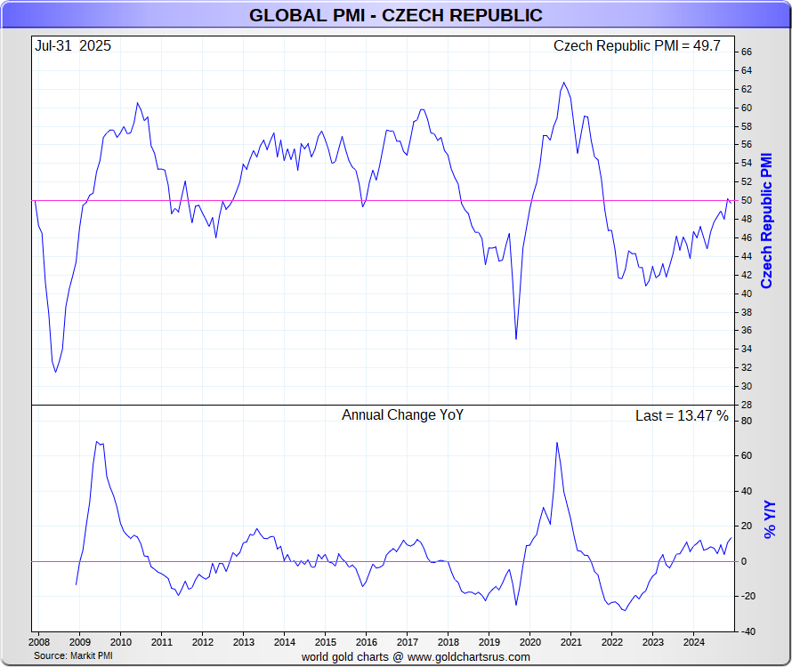
Task: Pick the 36 tick on the PMI axis
Action: [747, 331]
